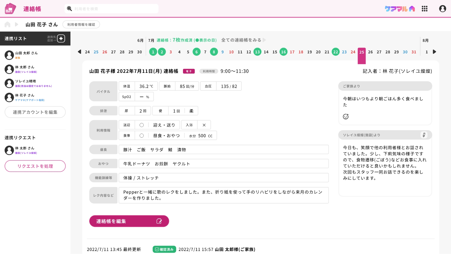
Task: Toggle the 送迎 circle indicator
Action: pyautogui.click(x=141, y=125)
